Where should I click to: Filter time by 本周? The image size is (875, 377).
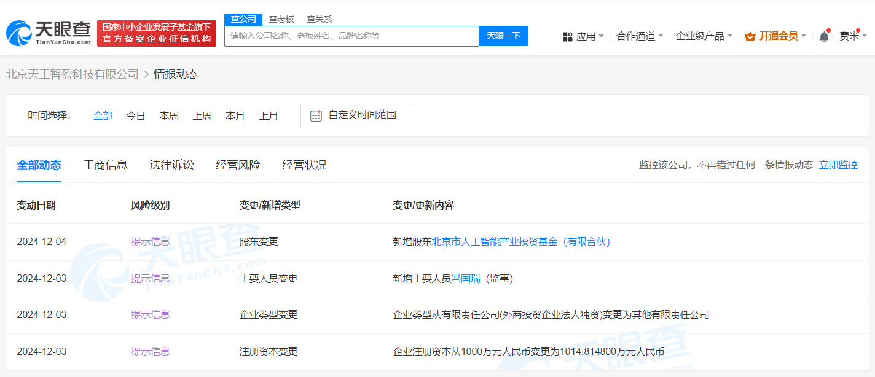coord(169,115)
